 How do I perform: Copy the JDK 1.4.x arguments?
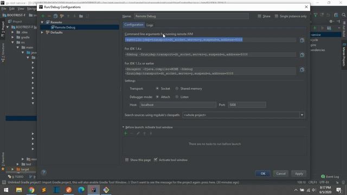point(302,55)
